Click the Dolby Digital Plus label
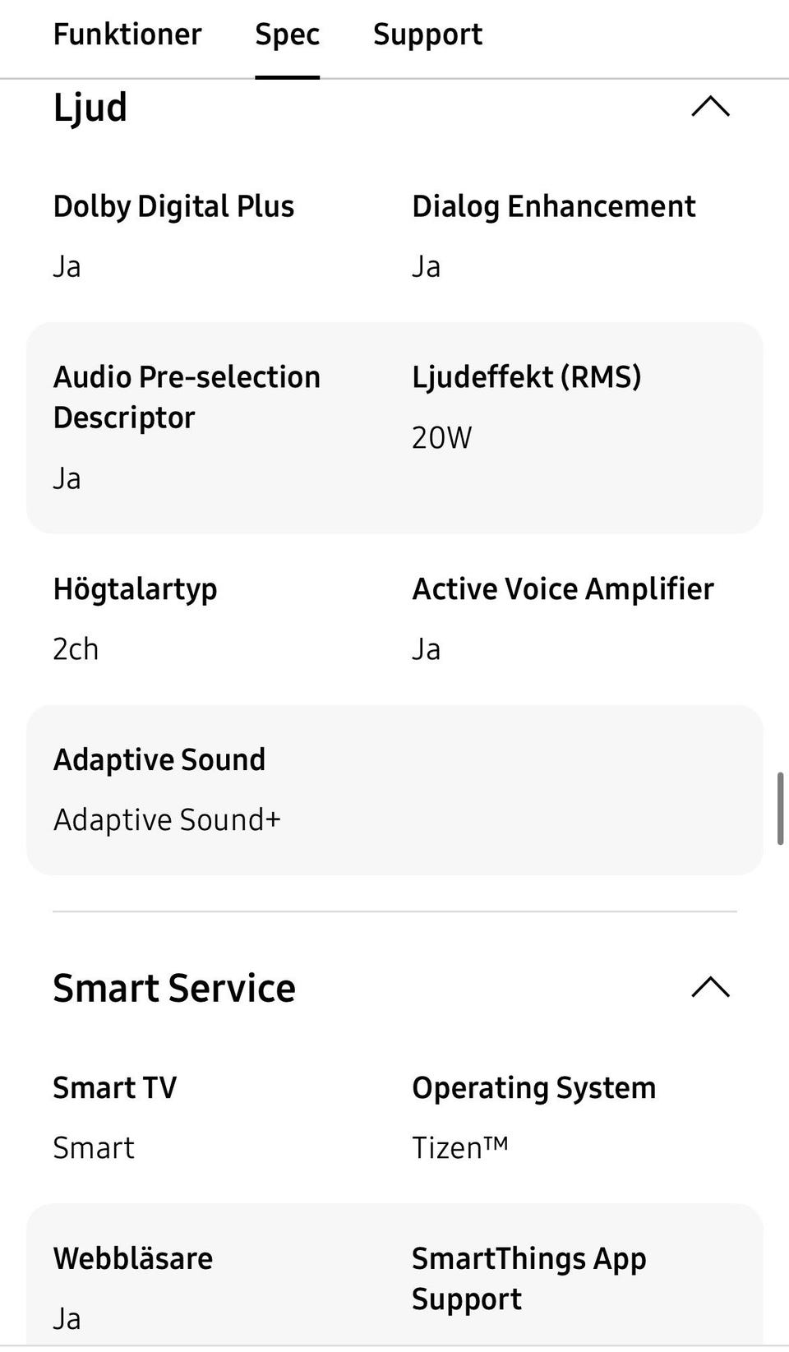The width and height of the screenshot is (789, 1352). [173, 206]
